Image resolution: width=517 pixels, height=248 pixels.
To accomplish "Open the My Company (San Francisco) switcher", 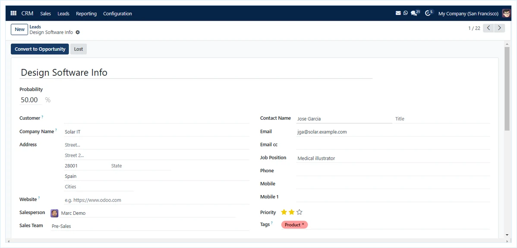I will tap(468, 13).
